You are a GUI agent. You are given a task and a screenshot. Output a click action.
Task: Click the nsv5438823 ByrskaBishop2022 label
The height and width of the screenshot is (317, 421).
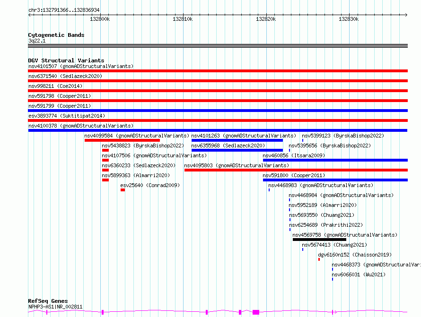[x=143, y=146]
